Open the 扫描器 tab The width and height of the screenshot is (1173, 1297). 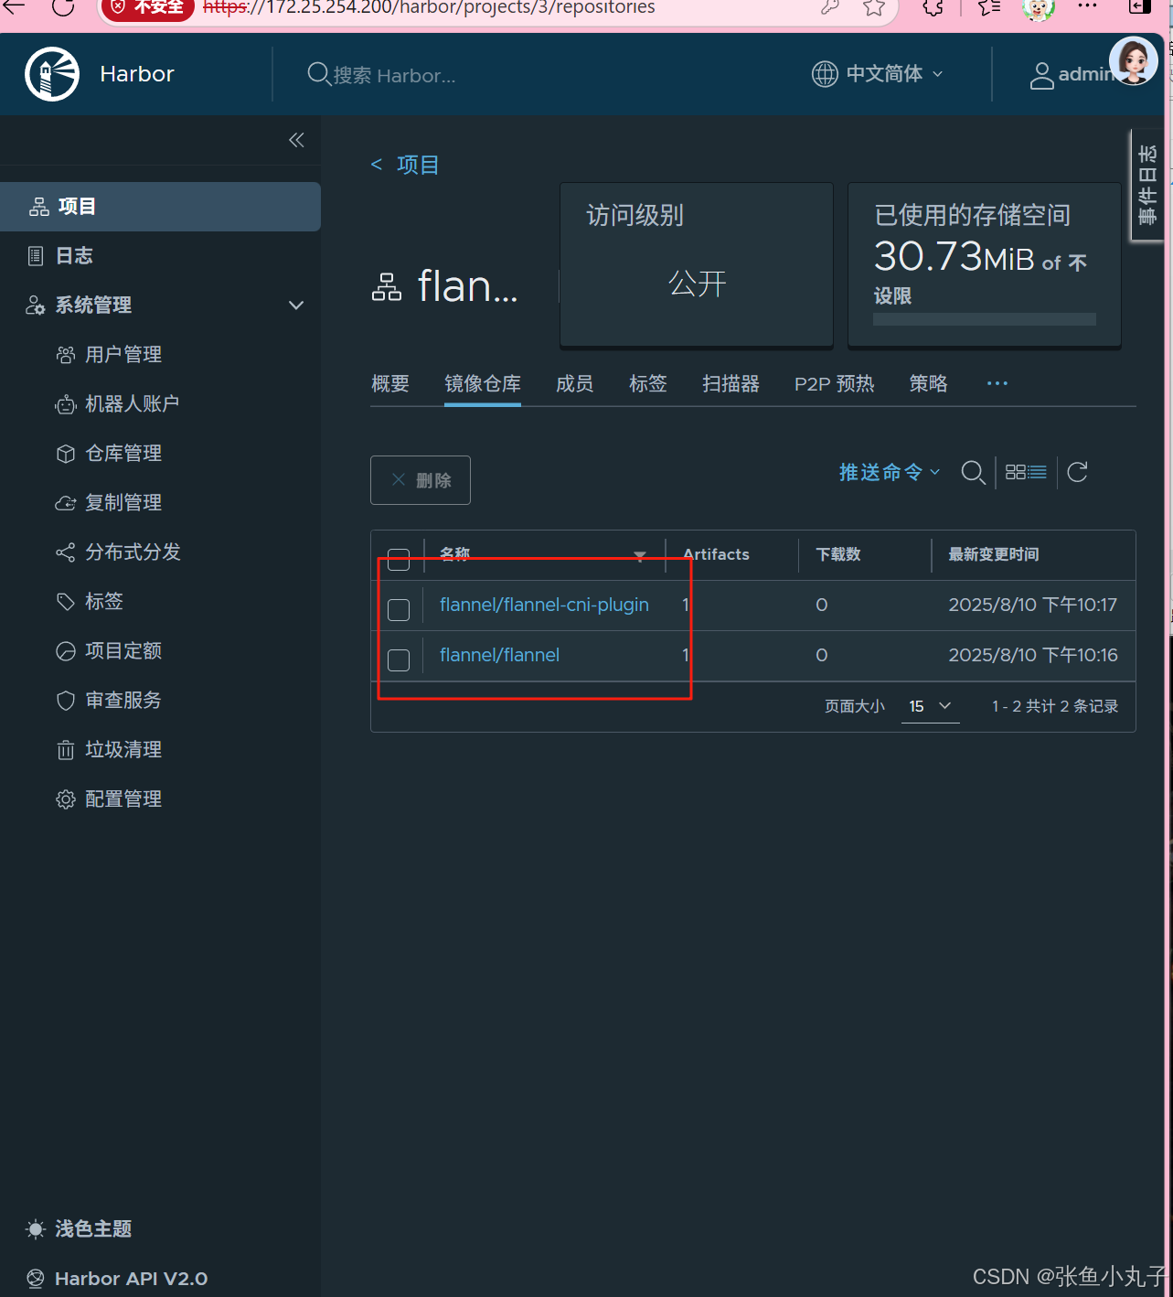coord(730,383)
